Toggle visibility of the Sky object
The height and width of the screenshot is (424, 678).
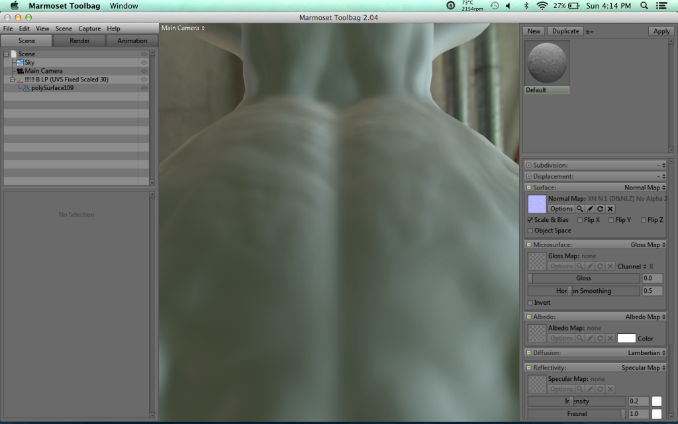144,62
